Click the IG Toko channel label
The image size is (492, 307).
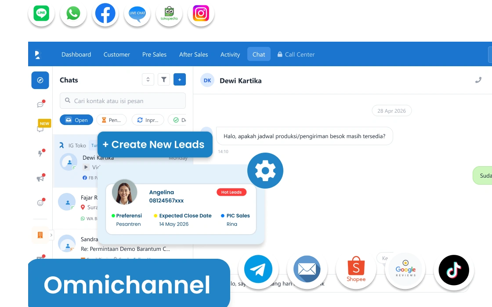(x=77, y=145)
